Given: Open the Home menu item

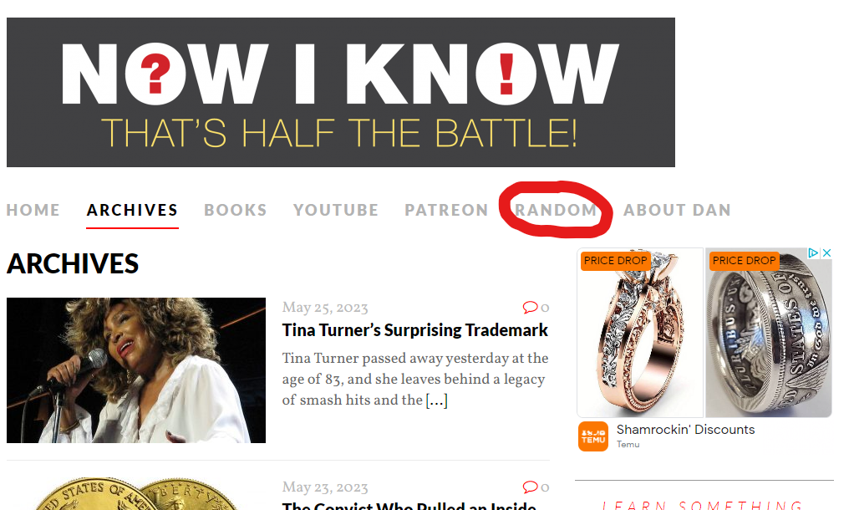Looking at the screenshot, I should coord(33,211).
